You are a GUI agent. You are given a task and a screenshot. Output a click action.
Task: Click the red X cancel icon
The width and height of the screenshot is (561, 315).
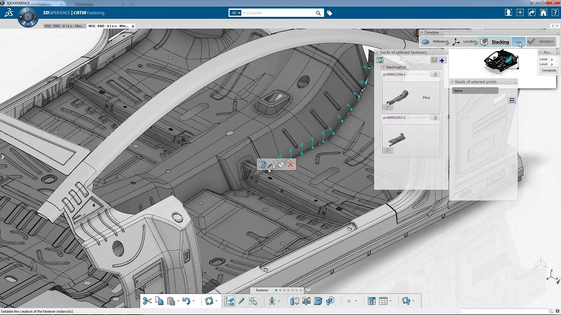pos(290,164)
